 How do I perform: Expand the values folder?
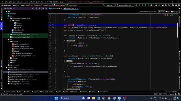8,60
